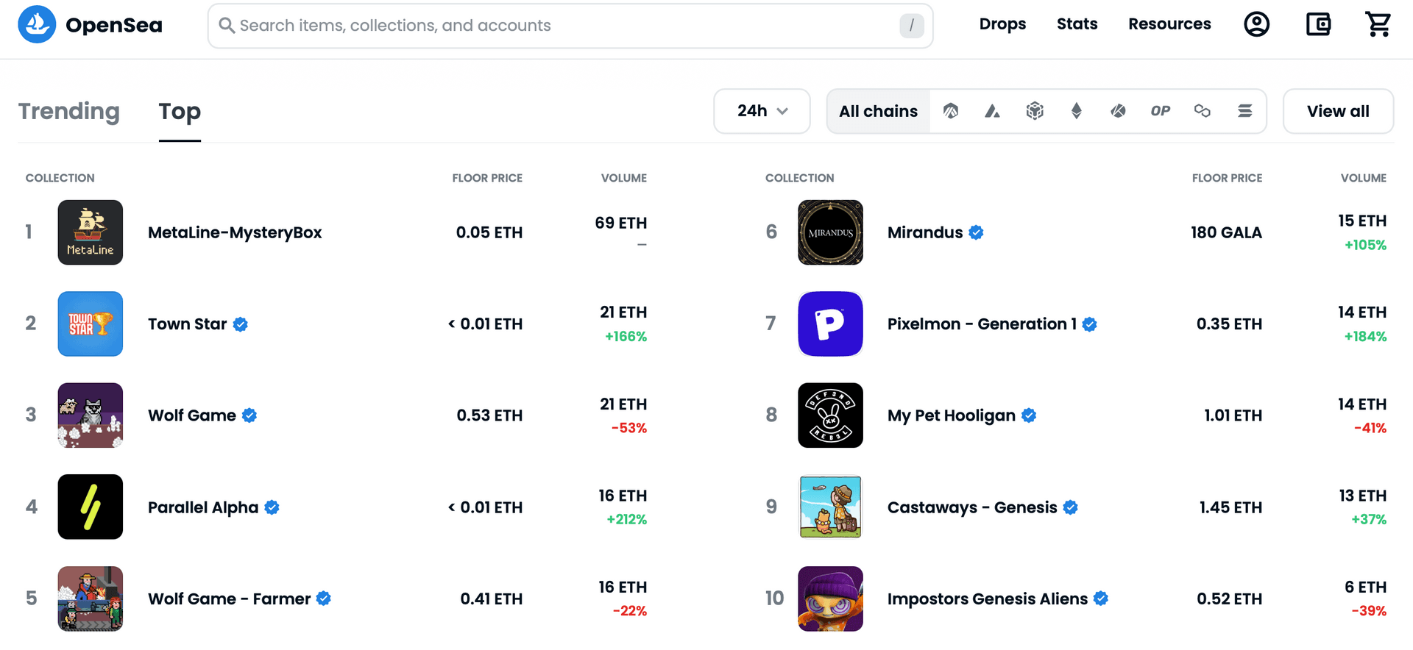
Task: Click Castaways - Genesis verified badge
Action: coord(1071,507)
